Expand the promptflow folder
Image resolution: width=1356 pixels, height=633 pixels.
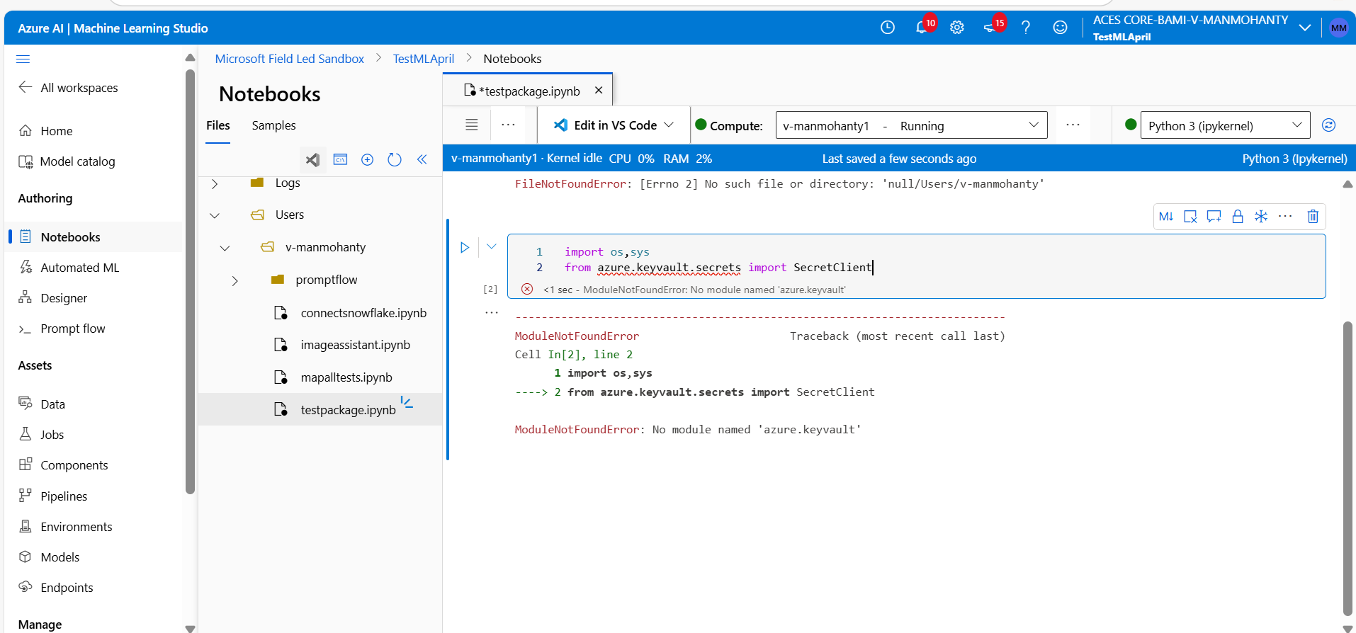pyautogui.click(x=235, y=280)
